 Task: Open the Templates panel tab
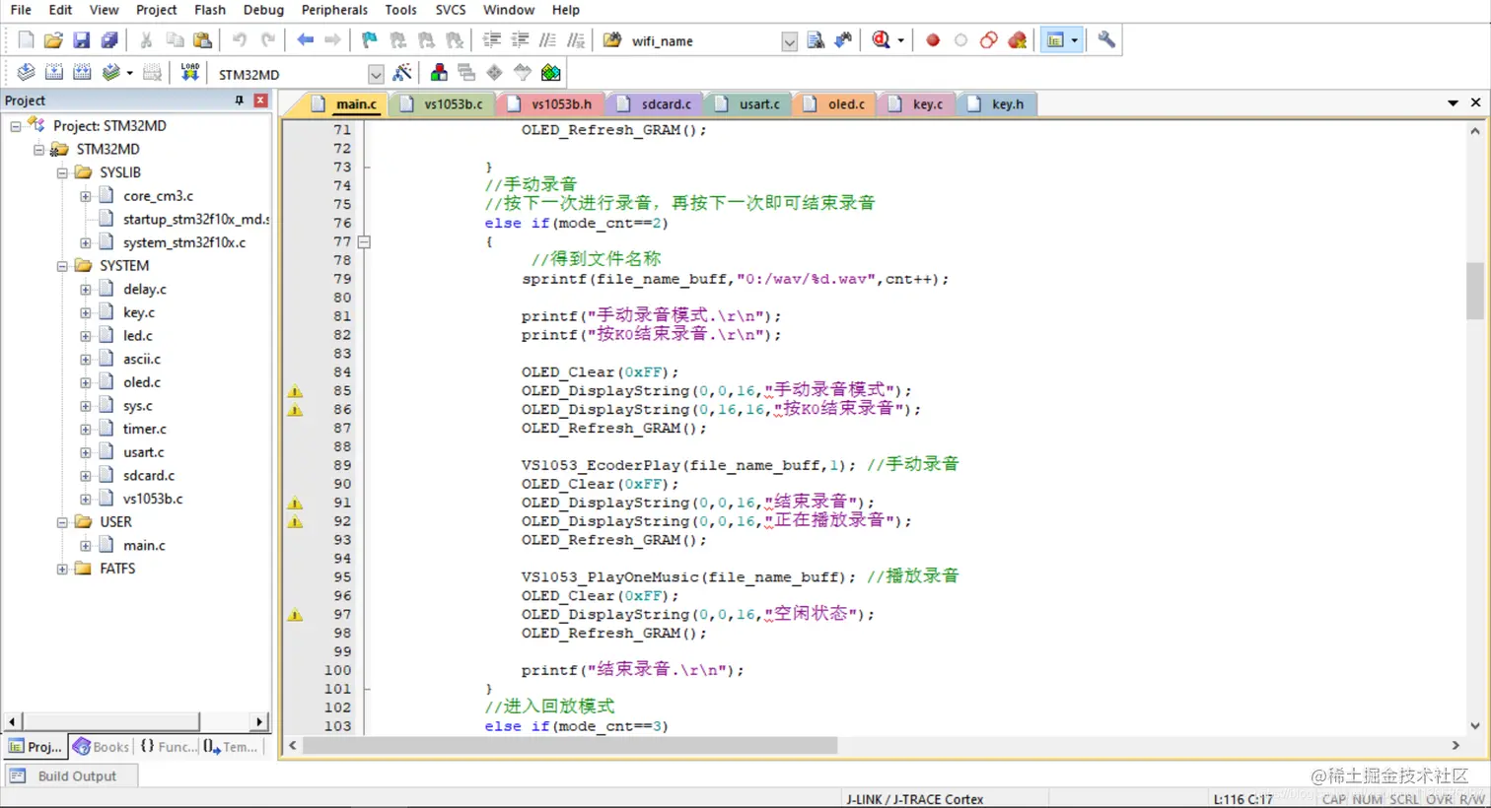click(x=231, y=747)
